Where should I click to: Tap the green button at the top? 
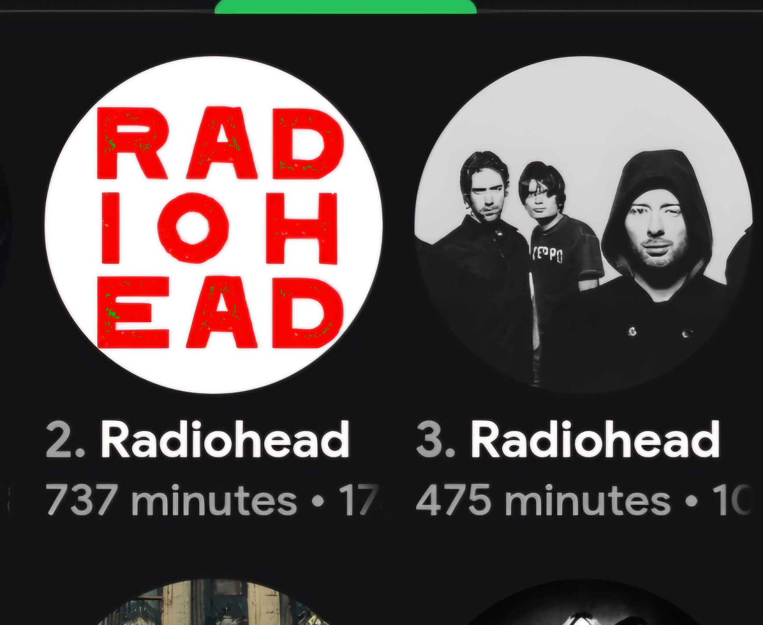click(345, 6)
